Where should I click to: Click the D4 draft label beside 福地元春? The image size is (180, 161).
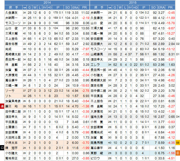(x=178, y=117)
